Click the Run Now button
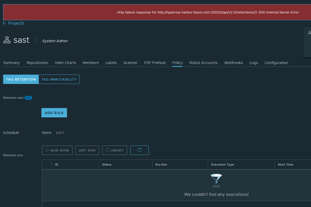Viewport: 311px width, 207px height. (57, 150)
